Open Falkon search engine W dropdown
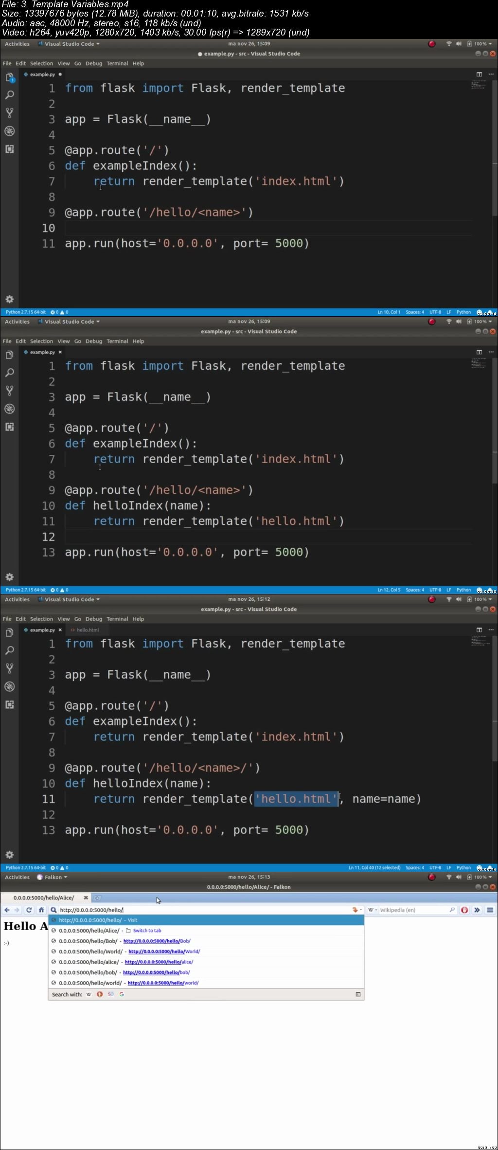498x1150 pixels. pyautogui.click(x=372, y=910)
